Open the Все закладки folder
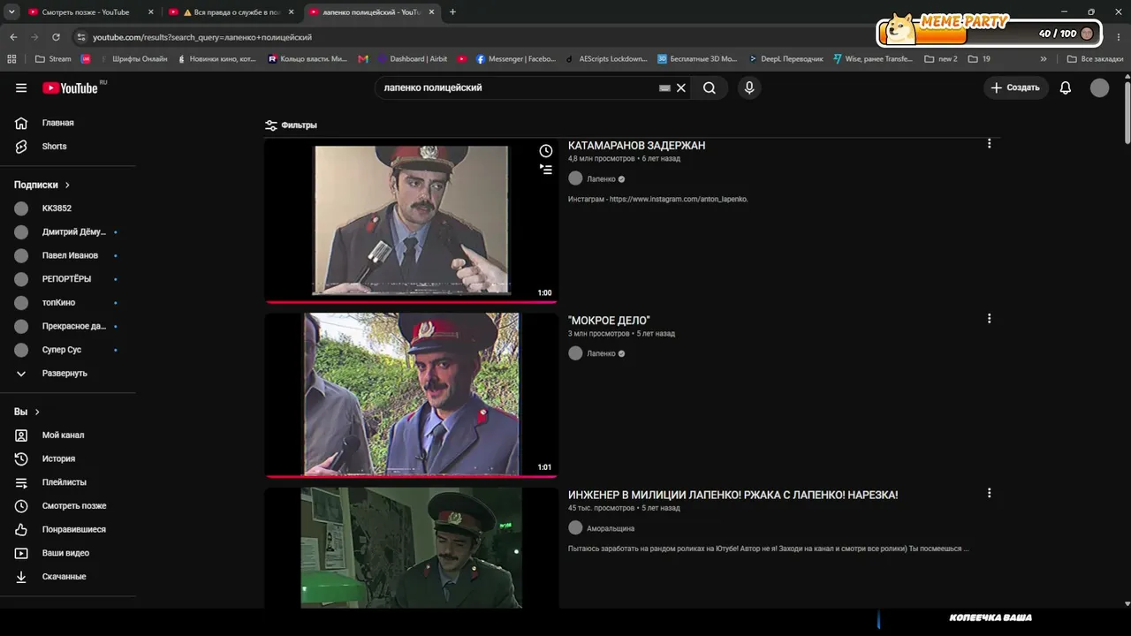1131x636 pixels. [x=1094, y=59]
